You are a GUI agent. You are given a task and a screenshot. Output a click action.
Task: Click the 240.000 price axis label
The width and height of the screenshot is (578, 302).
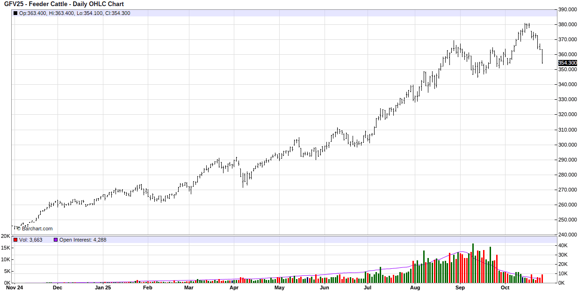567,235
